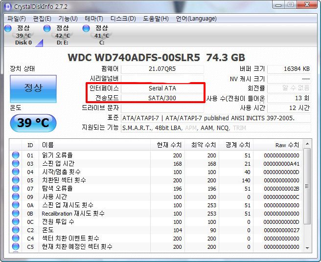Viewport: 321px width, 262px height.
Task: Select the Disk 0 drive status orb
Action: point(8,28)
